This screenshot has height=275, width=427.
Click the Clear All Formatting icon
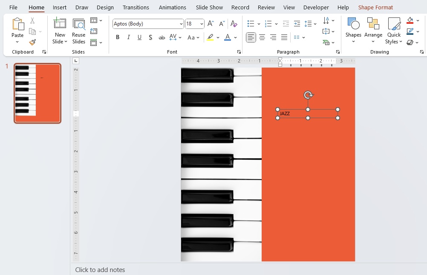click(x=234, y=24)
